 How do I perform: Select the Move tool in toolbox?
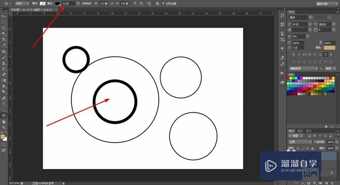click(4, 17)
